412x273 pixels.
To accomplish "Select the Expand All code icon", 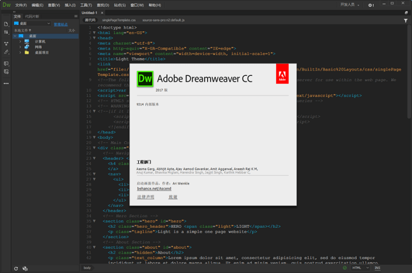I will coord(6,44).
